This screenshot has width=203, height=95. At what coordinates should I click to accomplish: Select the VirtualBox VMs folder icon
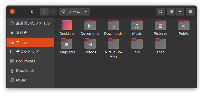click(x=113, y=44)
